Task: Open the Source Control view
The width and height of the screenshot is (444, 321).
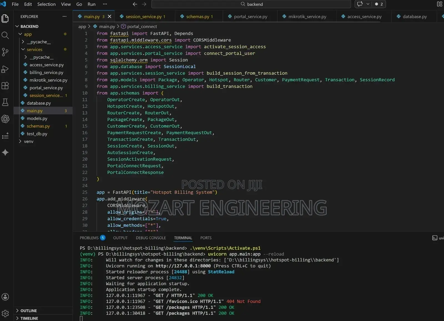Action: coord(5,52)
